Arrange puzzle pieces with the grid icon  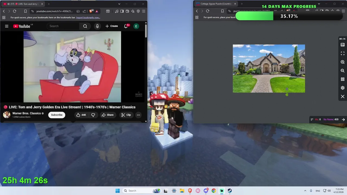pyautogui.click(x=343, y=79)
